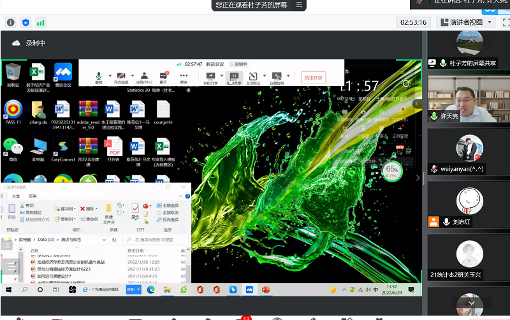Click 重命名 rename in Explorer ribbon

coord(89,219)
